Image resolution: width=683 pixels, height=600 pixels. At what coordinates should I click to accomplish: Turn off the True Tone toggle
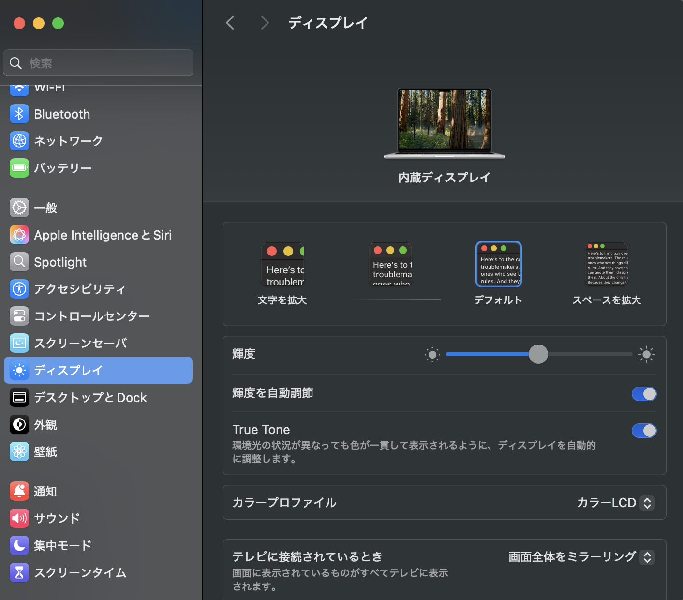644,431
